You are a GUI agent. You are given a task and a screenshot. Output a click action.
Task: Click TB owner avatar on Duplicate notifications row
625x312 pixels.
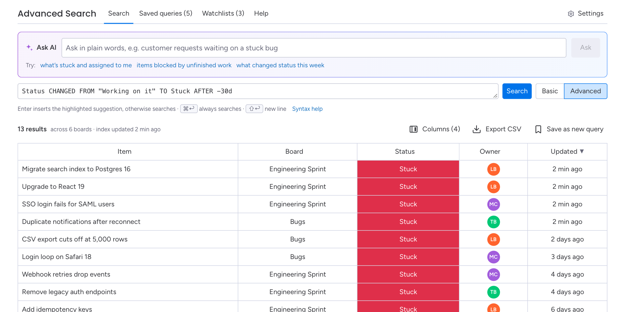tap(493, 222)
